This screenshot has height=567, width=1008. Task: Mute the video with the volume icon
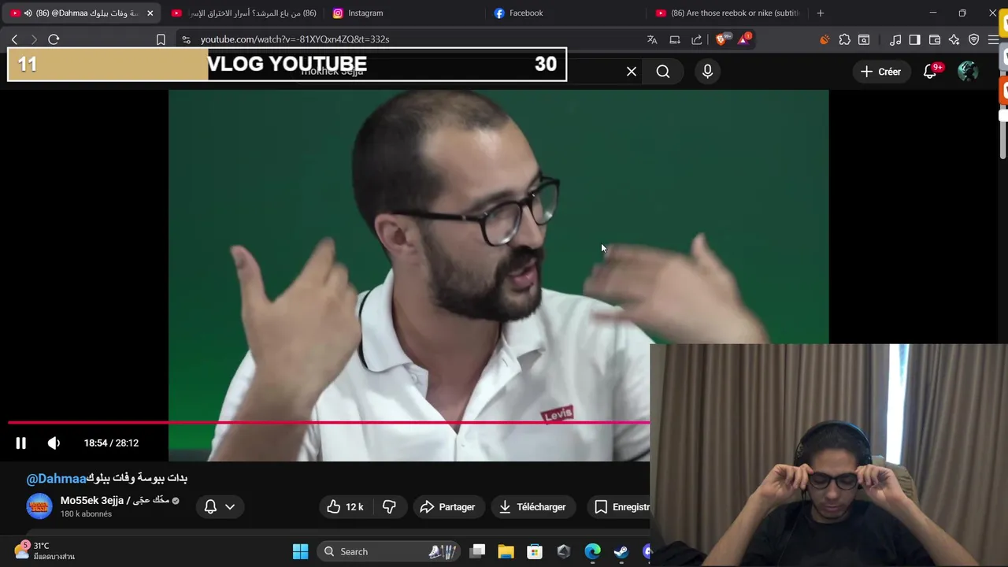point(54,443)
